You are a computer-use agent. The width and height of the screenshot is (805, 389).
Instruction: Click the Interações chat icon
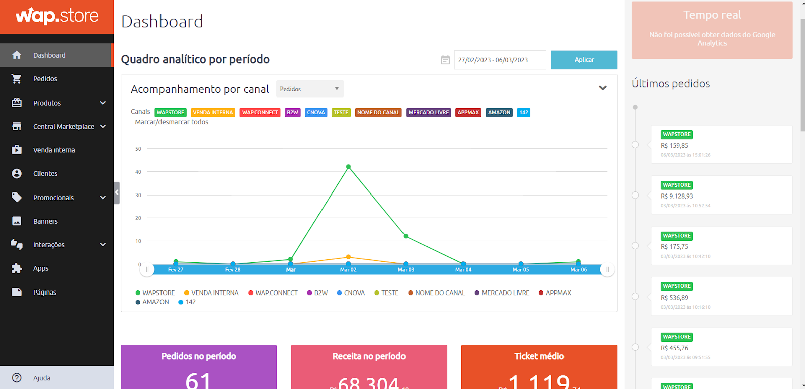[x=17, y=245]
